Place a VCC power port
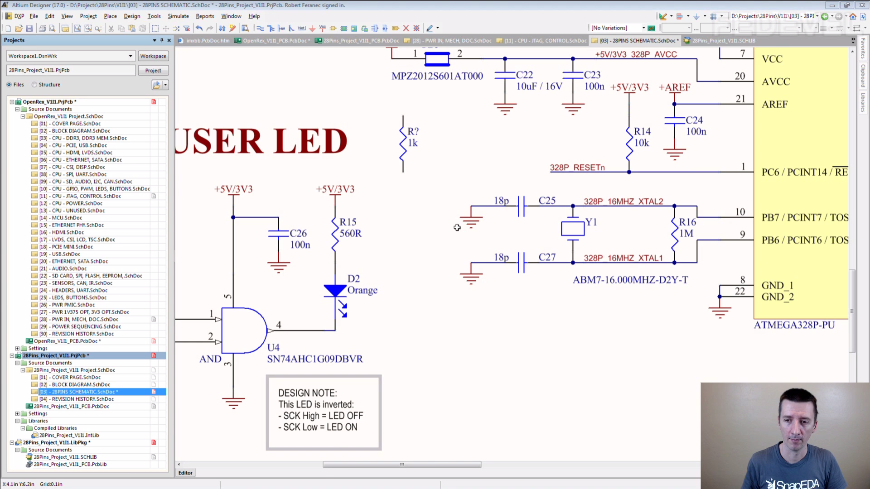Viewport: 870px width, 489px height. [x=322, y=28]
